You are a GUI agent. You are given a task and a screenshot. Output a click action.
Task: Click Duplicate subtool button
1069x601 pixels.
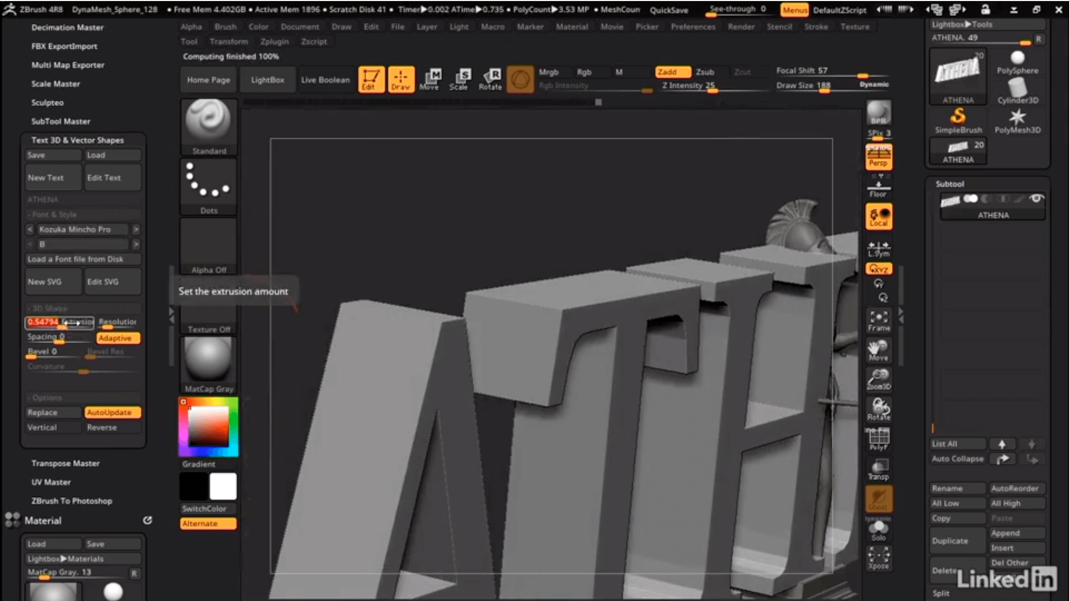(957, 541)
